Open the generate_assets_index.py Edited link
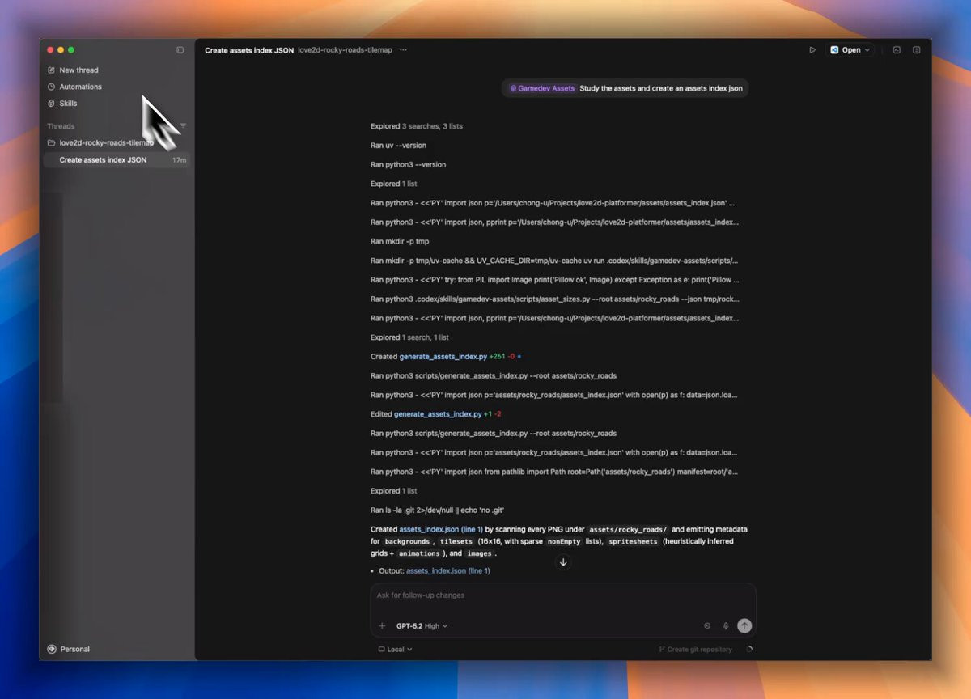 [x=438, y=414]
